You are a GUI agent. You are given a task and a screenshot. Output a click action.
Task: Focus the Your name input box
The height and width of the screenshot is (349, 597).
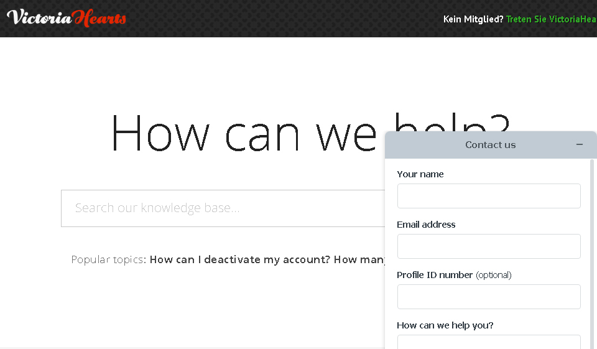coord(489,196)
